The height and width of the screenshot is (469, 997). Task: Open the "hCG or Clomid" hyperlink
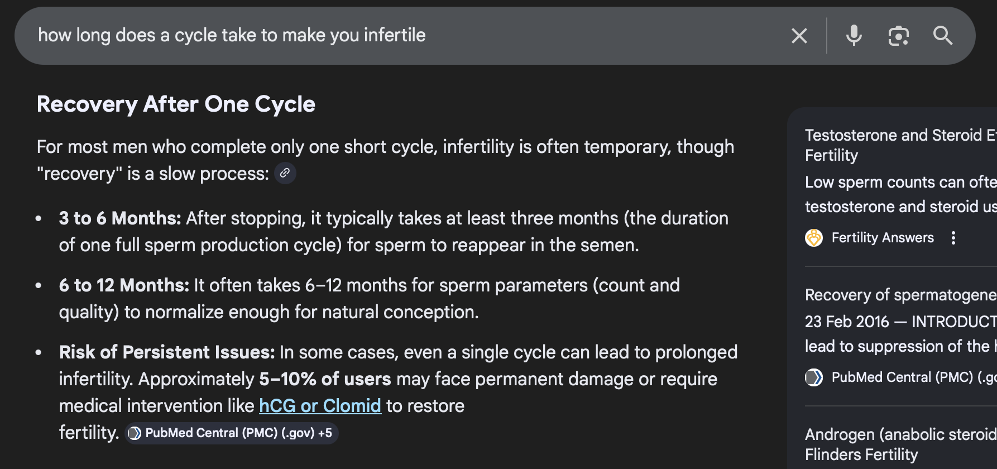(x=320, y=406)
